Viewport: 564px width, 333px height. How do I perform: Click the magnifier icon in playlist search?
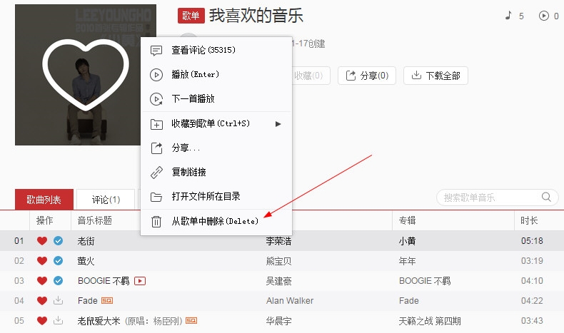tap(546, 197)
